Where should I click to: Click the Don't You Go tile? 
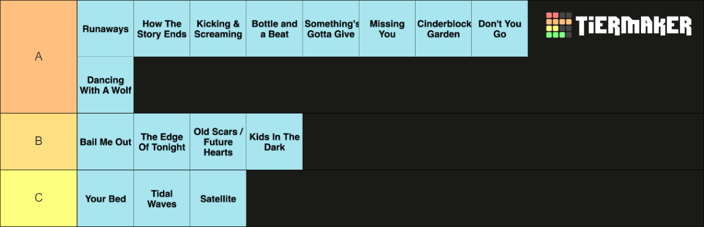pos(500,28)
